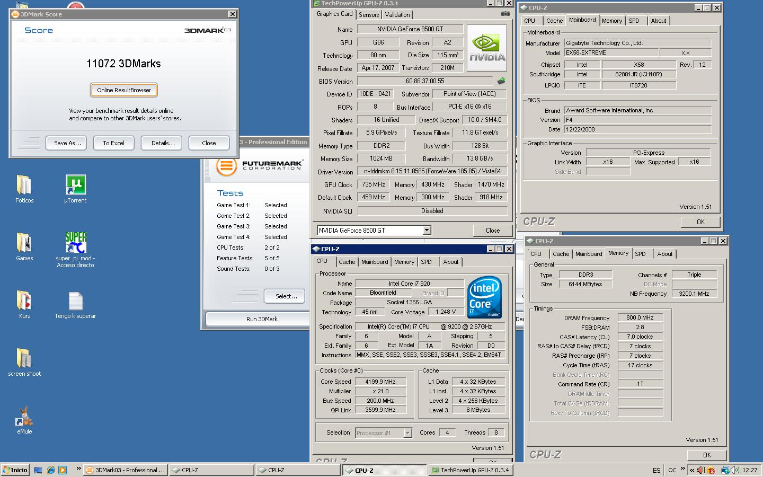This screenshot has height=477, width=763.
Task: Open the volume speaker tray icon
Action: pos(735,470)
